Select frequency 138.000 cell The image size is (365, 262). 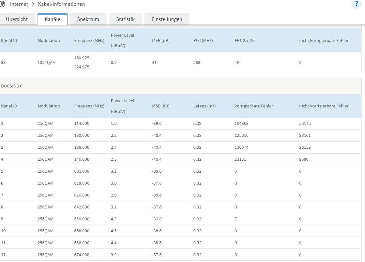pos(82,147)
